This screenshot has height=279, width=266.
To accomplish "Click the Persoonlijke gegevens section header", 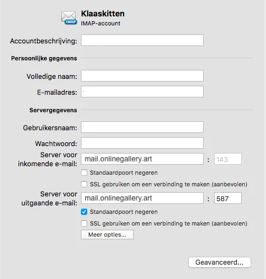I will (44, 58).
